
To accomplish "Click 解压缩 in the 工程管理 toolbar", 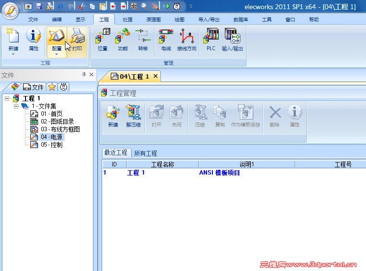I will point(133,116).
